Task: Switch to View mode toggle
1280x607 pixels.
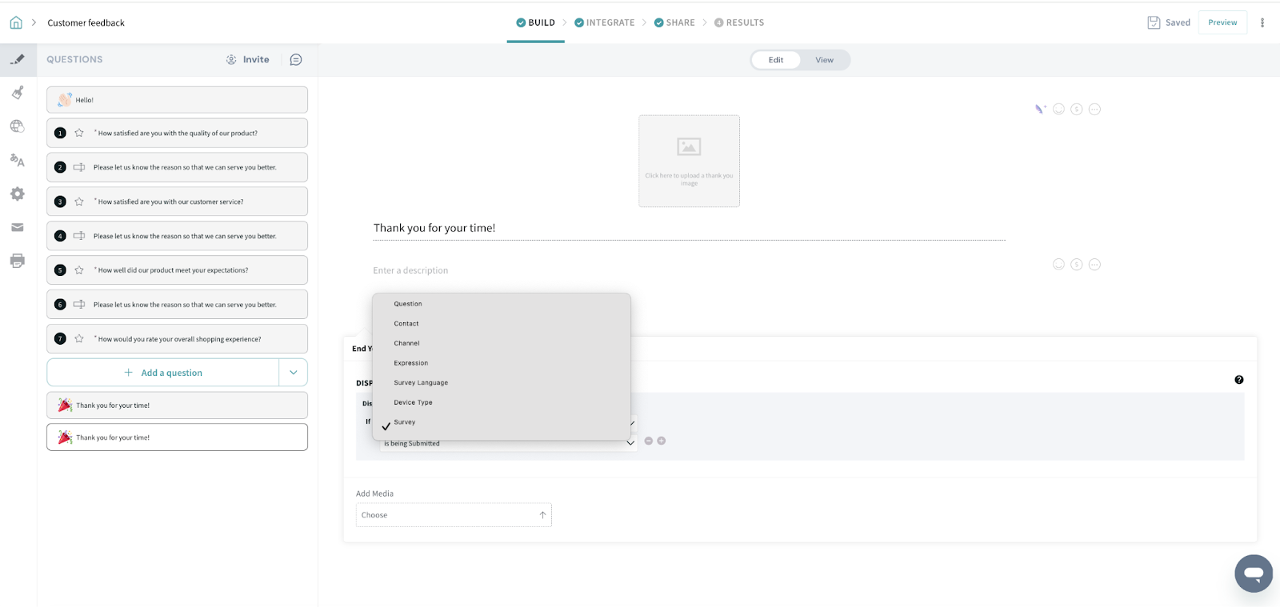Action: click(x=824, y=60)
